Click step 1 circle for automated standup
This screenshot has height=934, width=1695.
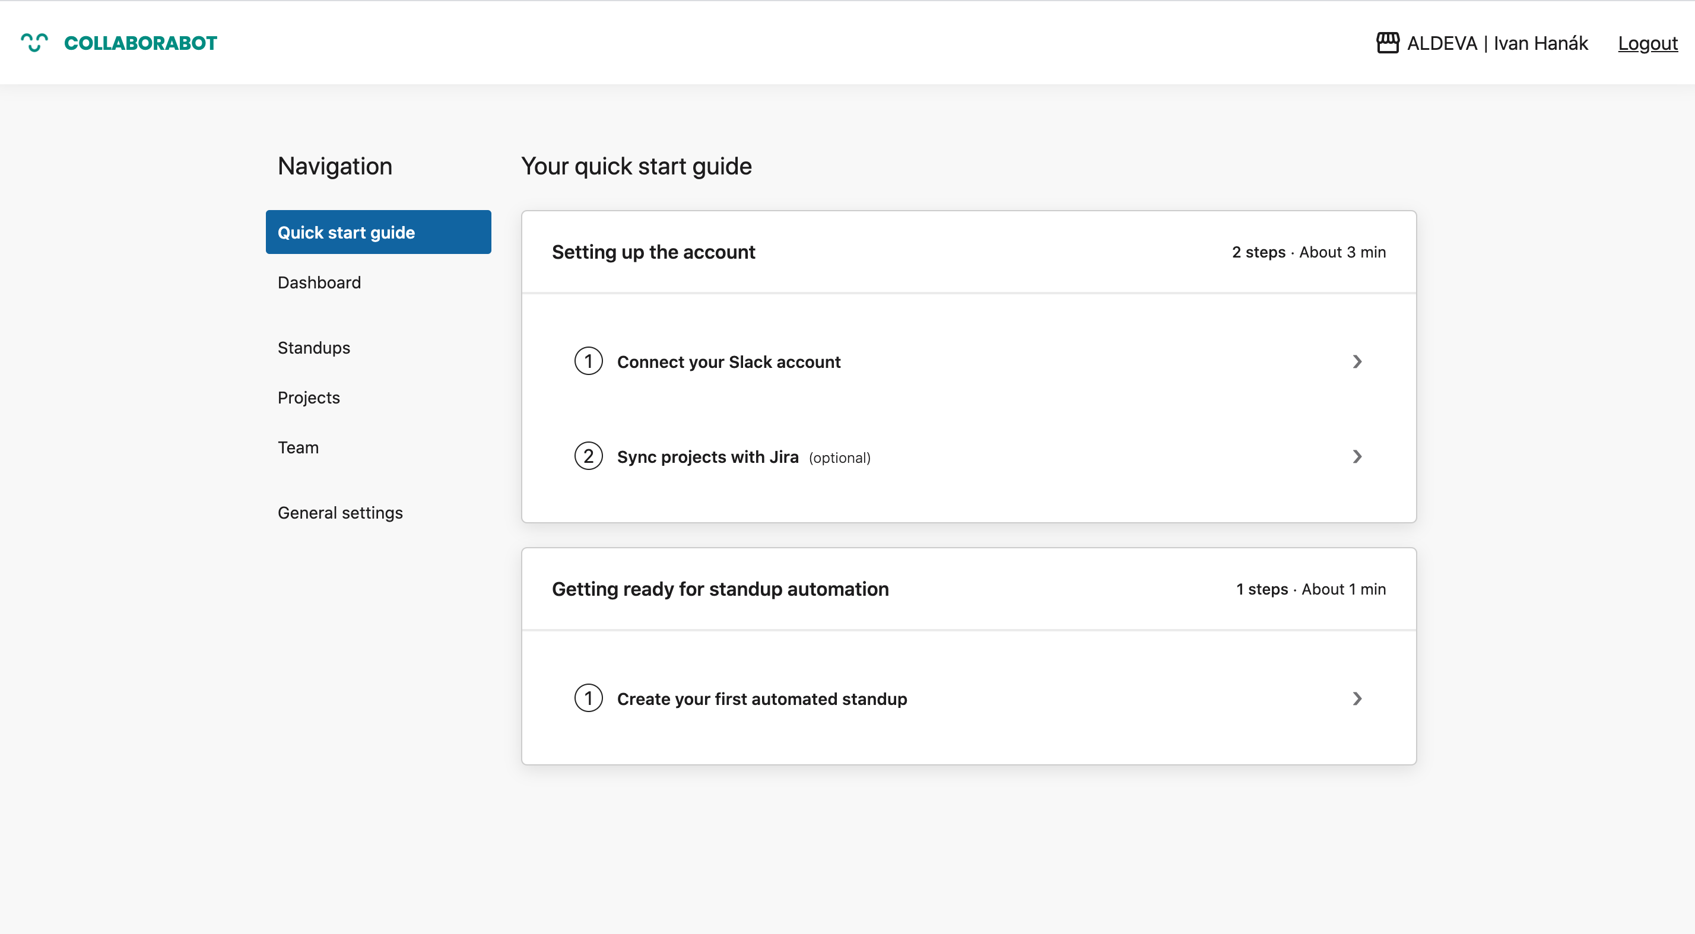[588, 698]
